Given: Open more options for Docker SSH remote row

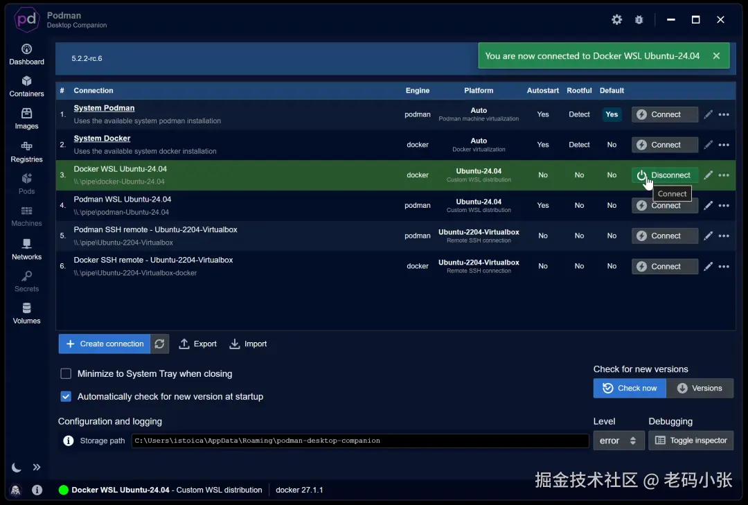Looking at the screenshot, I should pos(724,266).
